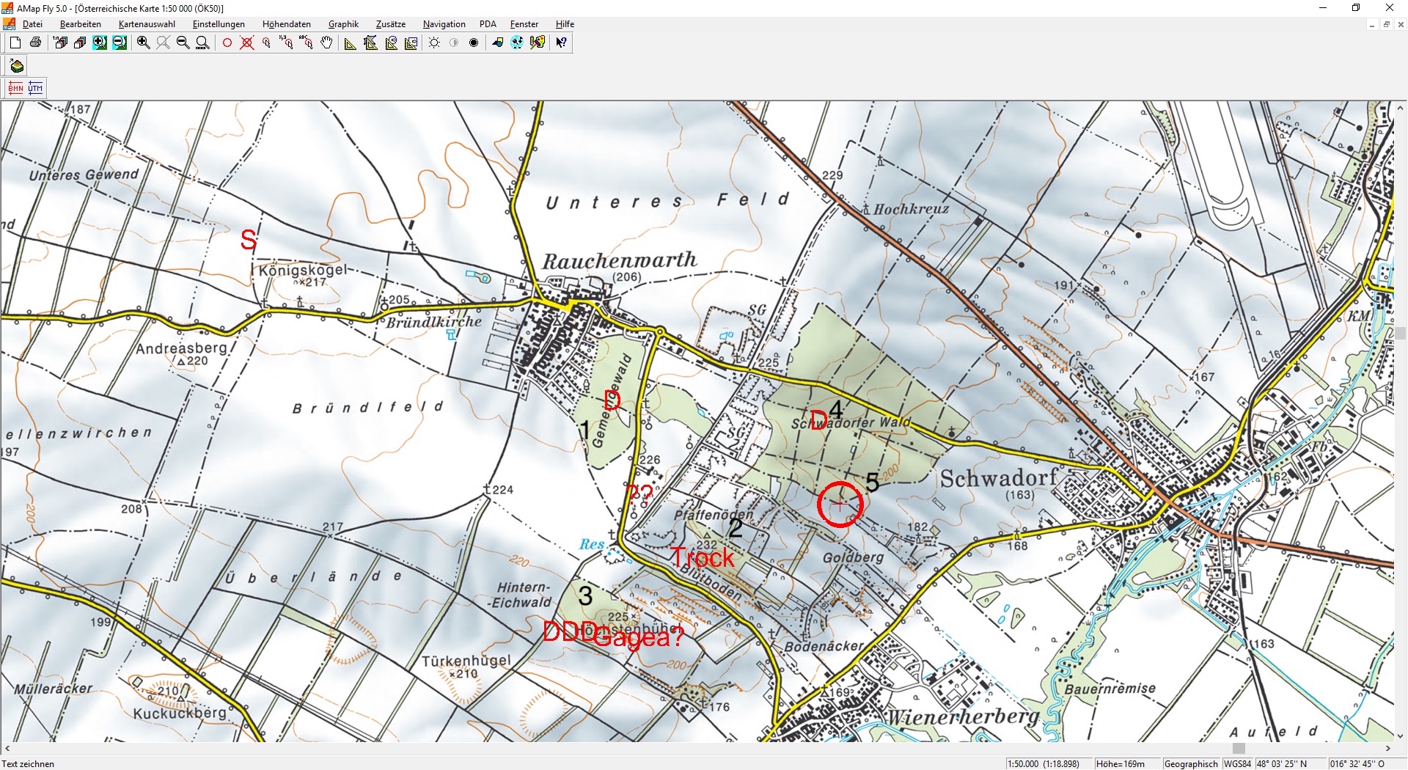This screenshot has width=1408, height=770.
Task: Click the Geographisch coordinate system field
Action: pyautogui.click(x=1191, y=763)
